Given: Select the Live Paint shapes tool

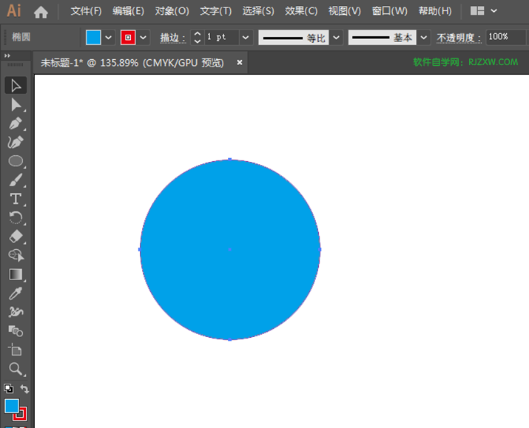Looking at the screenshot, I should point(16,331).
